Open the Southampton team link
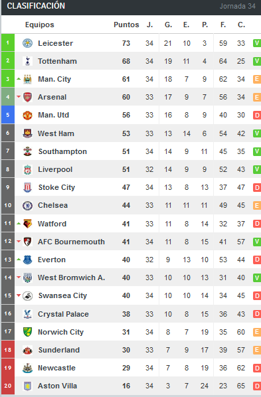261x397 pixels. click(62, 151)
